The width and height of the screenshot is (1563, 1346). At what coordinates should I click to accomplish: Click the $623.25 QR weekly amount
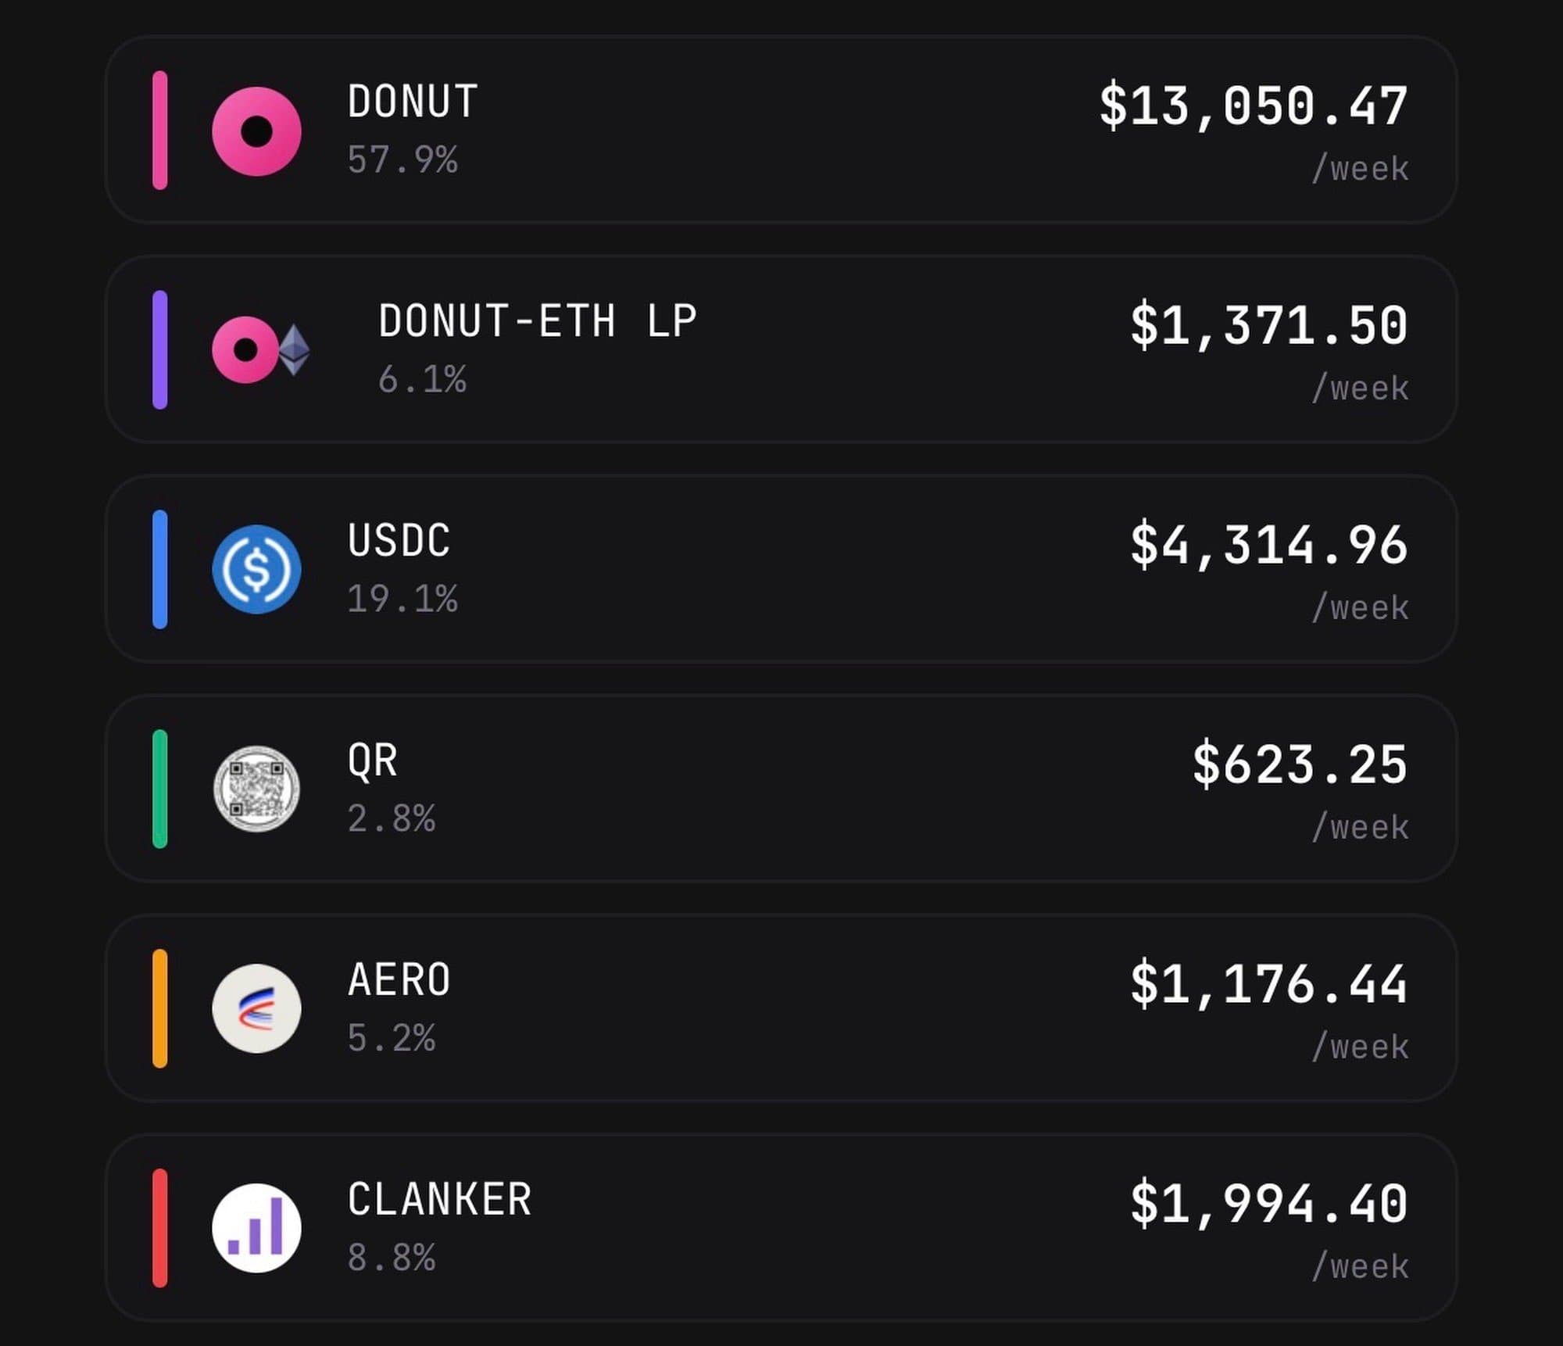pyautogui.click(x=1300, y=765)
